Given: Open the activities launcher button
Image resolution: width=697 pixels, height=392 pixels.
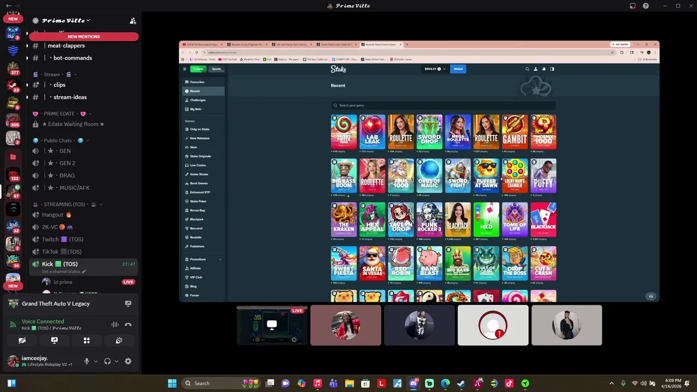Looking at the screenshot, I should 87,340.
